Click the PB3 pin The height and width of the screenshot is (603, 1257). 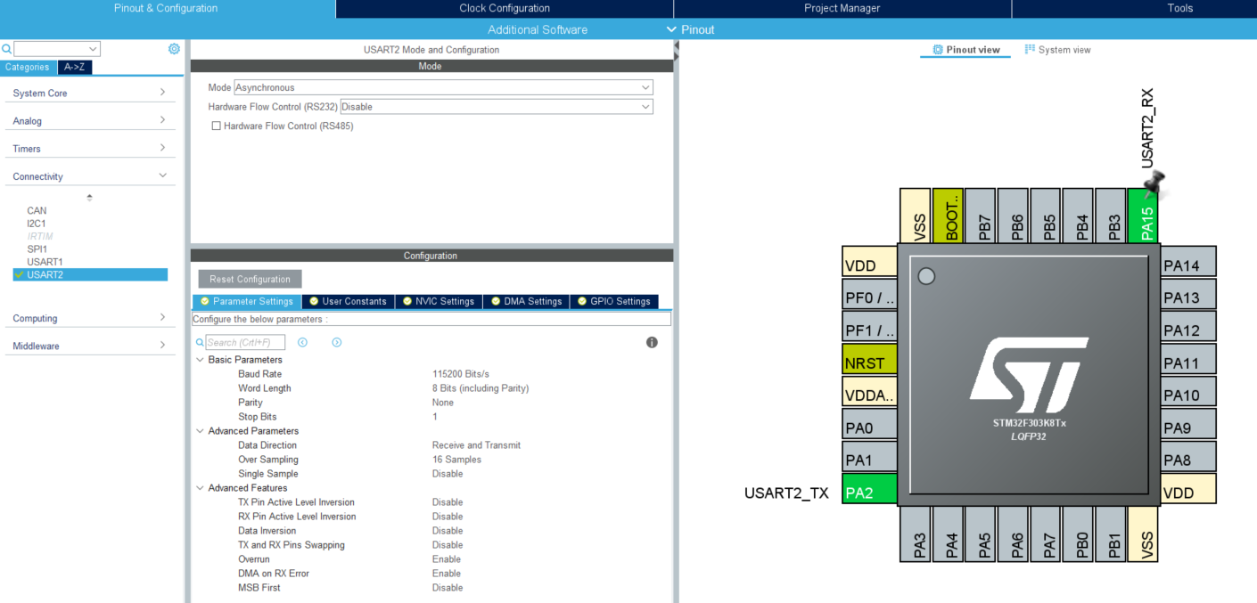click(1111, 215)
